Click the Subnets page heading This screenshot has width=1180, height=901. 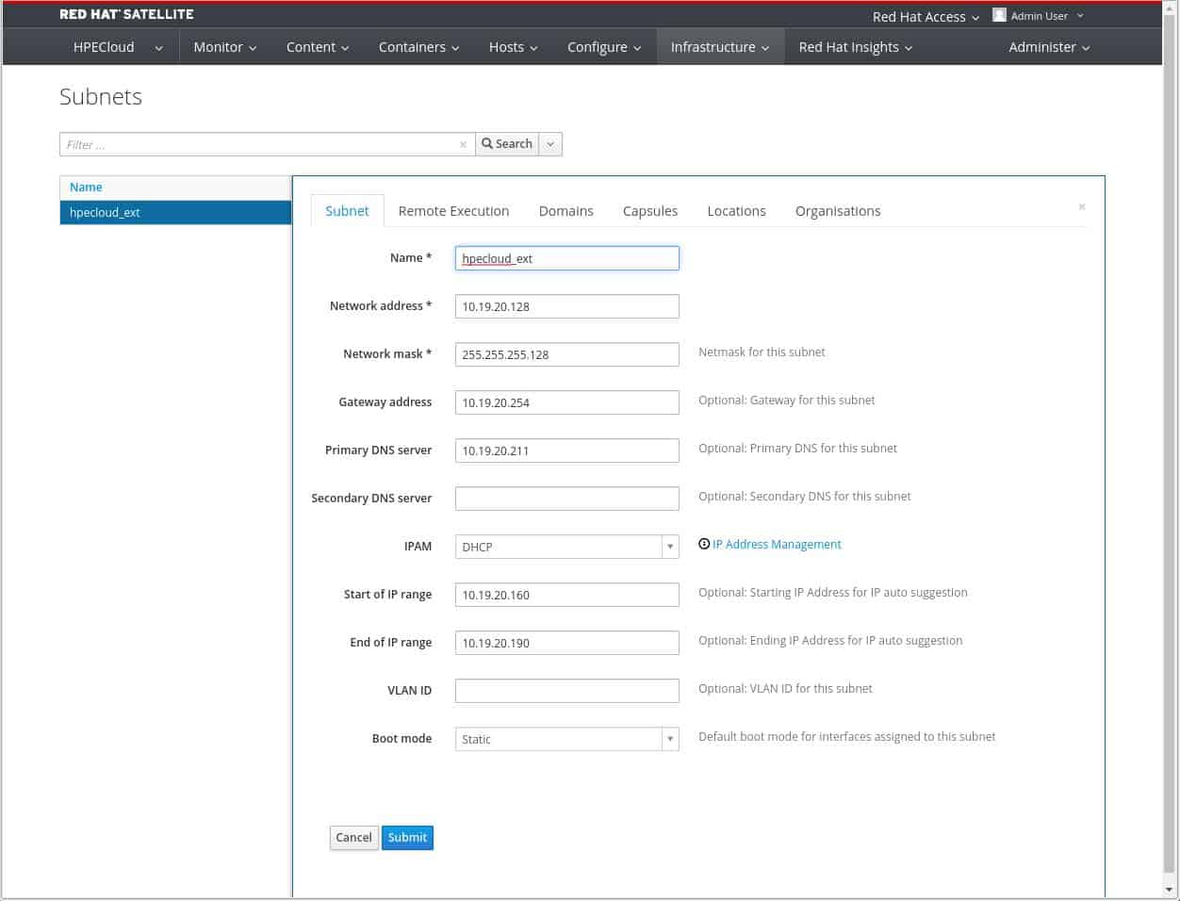101,96
